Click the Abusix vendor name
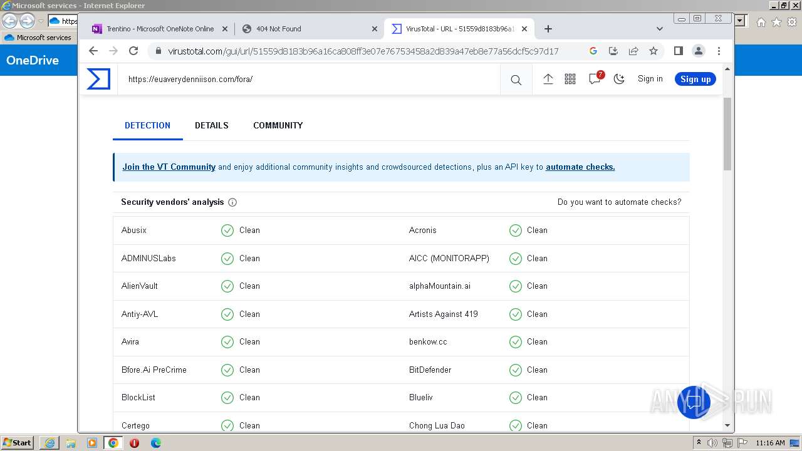Image resolution: width=802 pixels, height=451 pixels. tap(134, 231)
